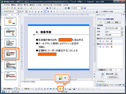Open the 図形 shapes button in drawing toolbar
The image size is (126, 94).
[27, 89]
